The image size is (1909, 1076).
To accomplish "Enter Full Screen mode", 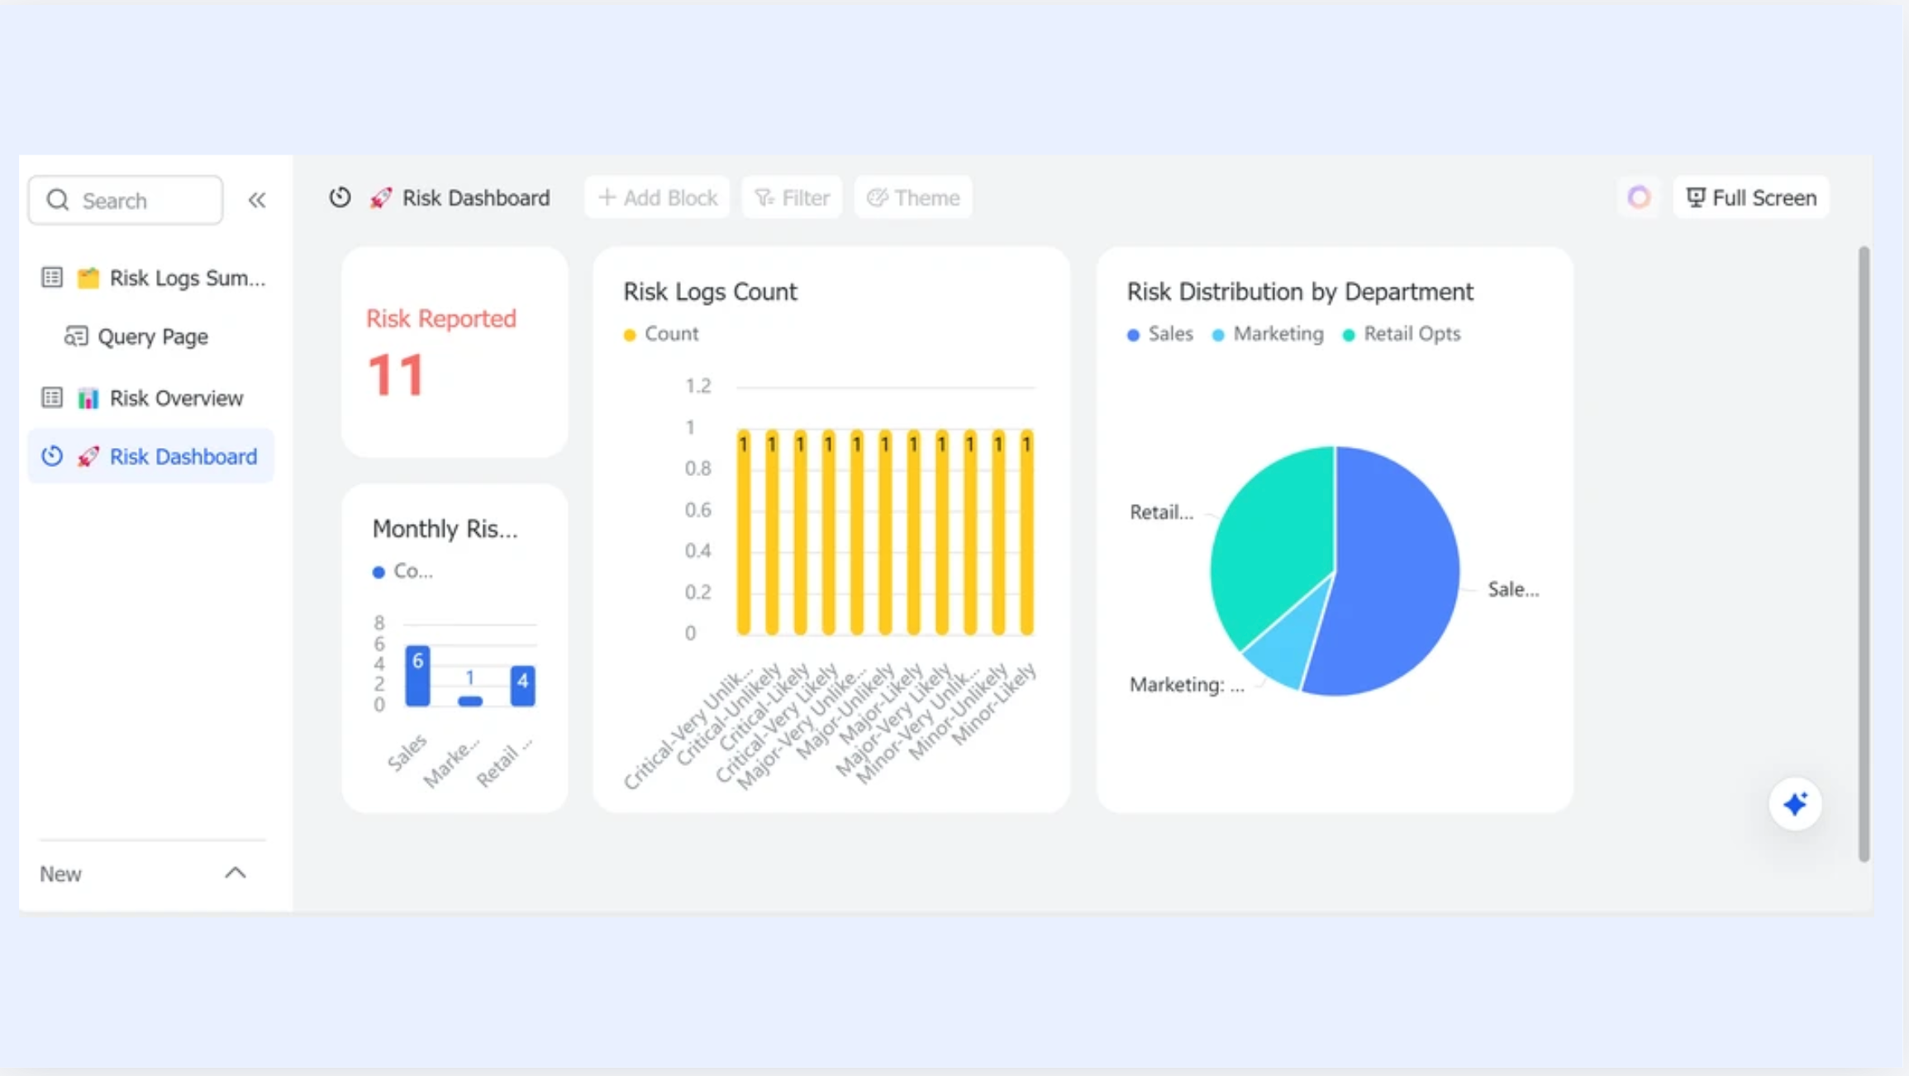I will click(1751, 198).
